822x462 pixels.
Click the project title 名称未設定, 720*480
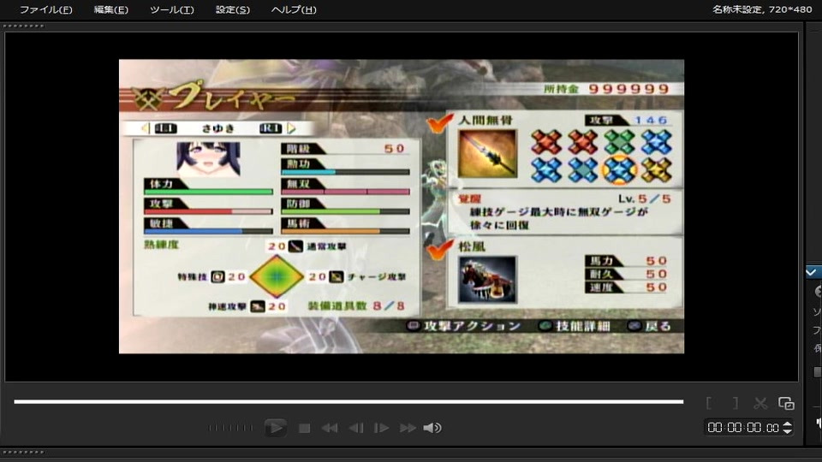coord(762,9)
